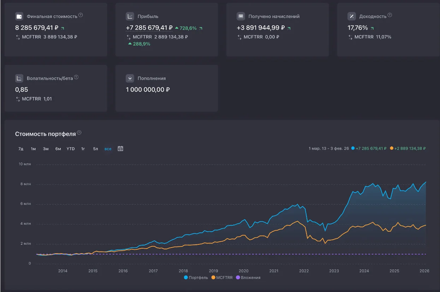440x292 pixels.
Task: Click the download icon on Пополнения card
Action: coord(130,78)
